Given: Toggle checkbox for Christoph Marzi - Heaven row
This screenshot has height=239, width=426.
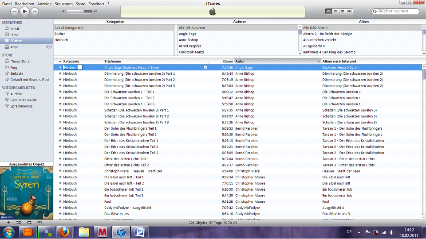Looking at the screenshot, I should [60, 171].
